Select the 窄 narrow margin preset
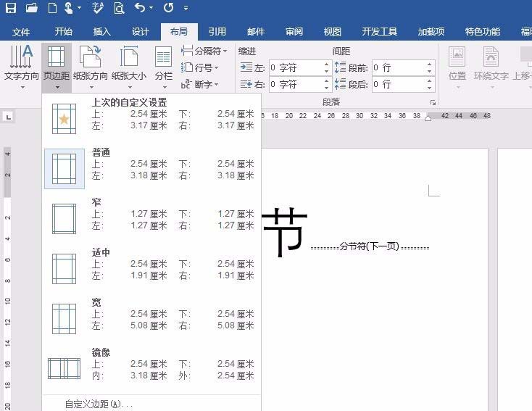The width and height of the screenshot is (532, 411). [151, 218]
